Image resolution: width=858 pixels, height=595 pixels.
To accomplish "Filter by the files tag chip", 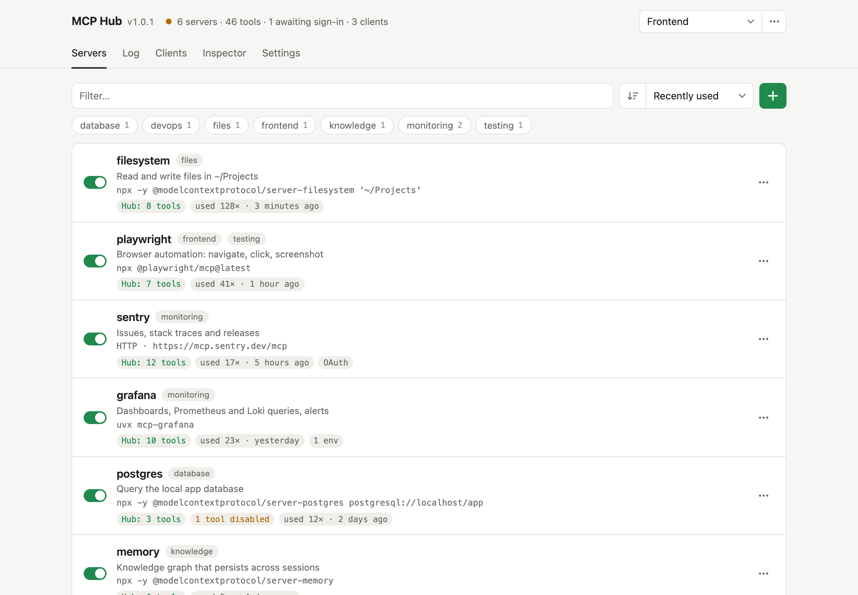I will click(226, 125).
